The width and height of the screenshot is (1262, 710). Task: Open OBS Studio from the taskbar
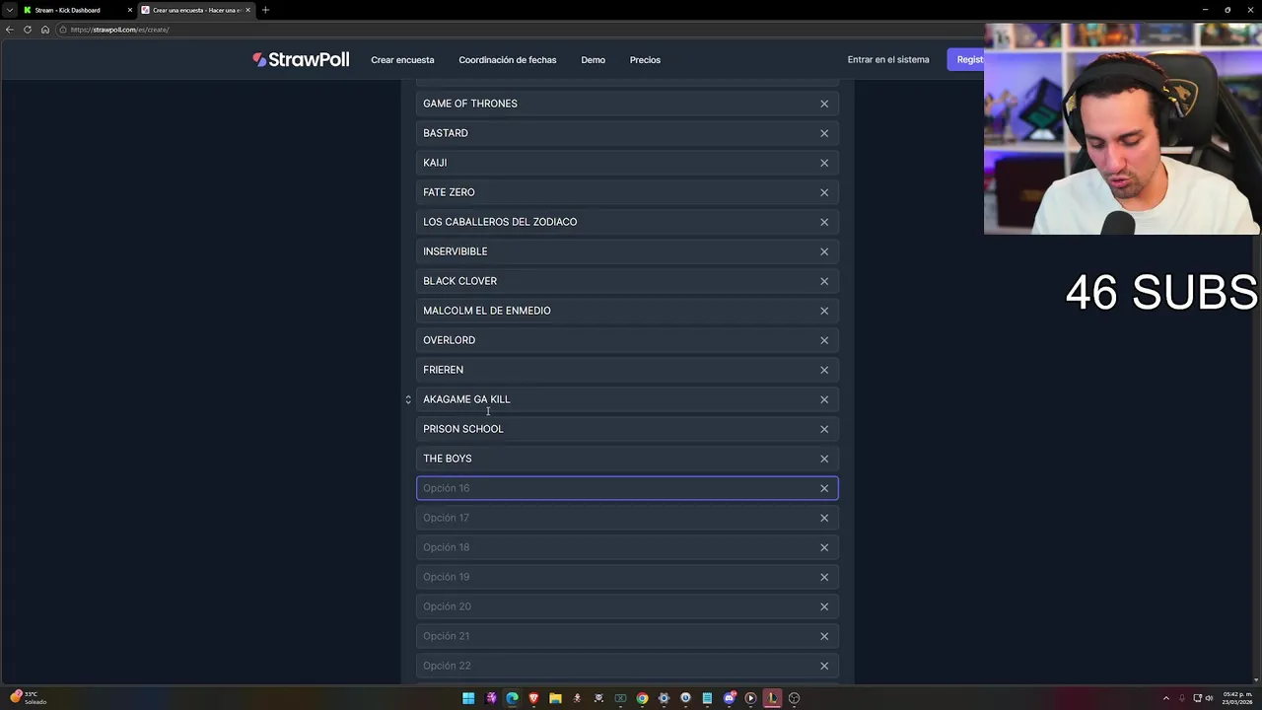[794, 698]
